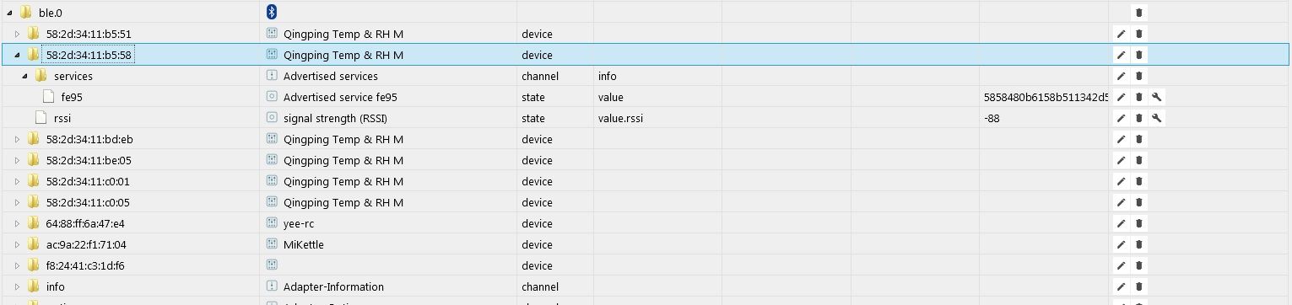Click the fe95 value 5858480b6158b511342d5
The image size is (1292, 305).
[x=1046, y=97]
